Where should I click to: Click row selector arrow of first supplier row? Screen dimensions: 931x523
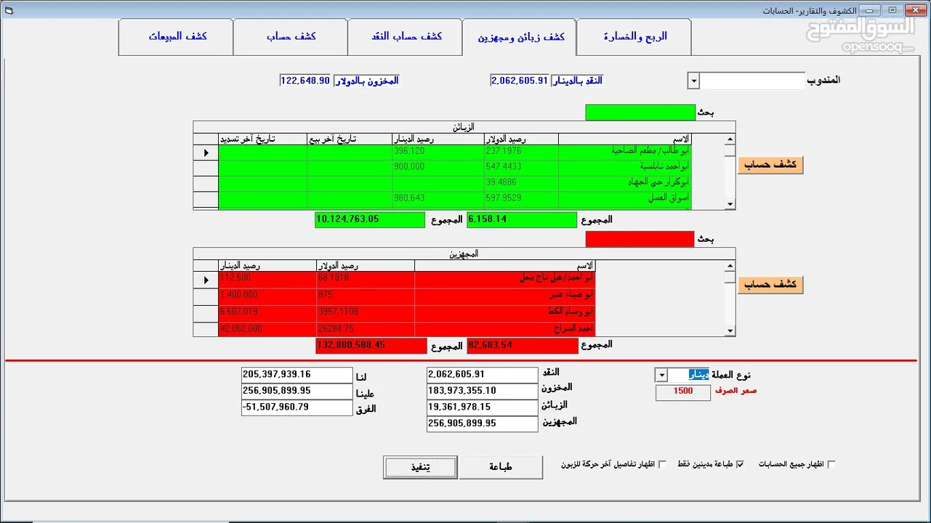[206, 280]
